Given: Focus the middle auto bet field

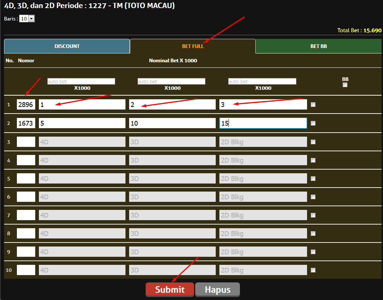Looking at the screenshot, I should coord(171,81).
